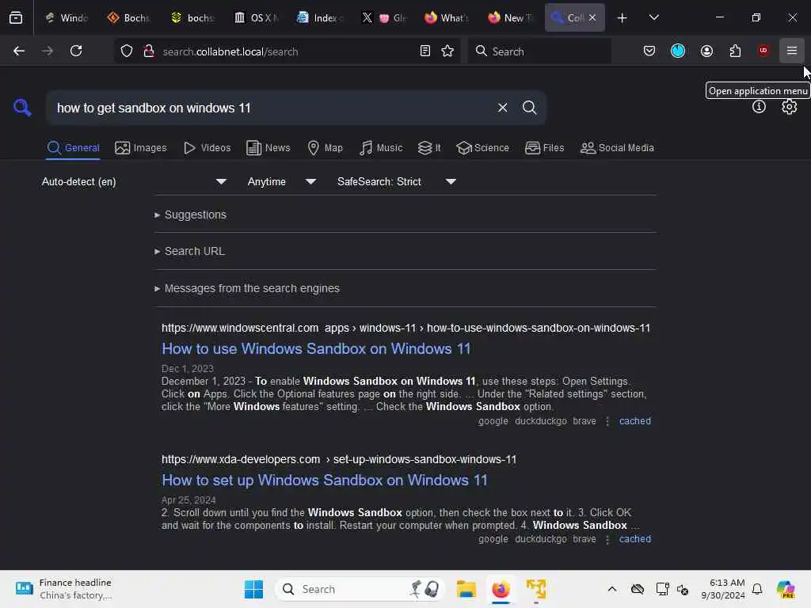Switch to the Bochs browser tab
This screenshot has height=608, width=811.
tap(129, 17)
